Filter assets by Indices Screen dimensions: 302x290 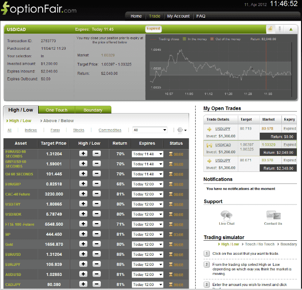tap(31, 130)
